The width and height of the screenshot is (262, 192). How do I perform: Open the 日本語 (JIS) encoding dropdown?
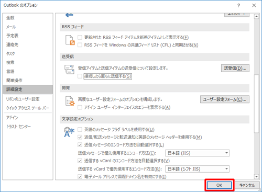197,153
